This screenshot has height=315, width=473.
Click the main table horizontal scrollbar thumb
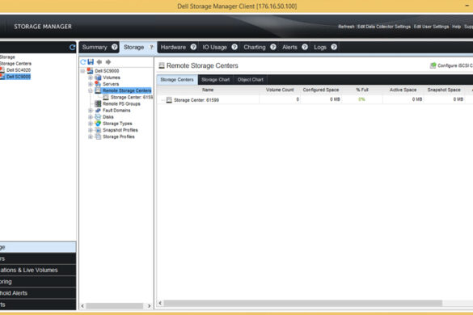tap(303, 303)
